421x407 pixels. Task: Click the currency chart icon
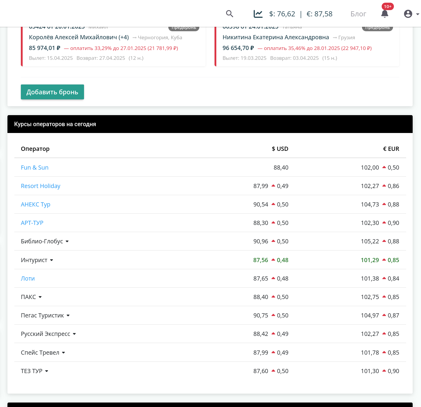[258, 14]
